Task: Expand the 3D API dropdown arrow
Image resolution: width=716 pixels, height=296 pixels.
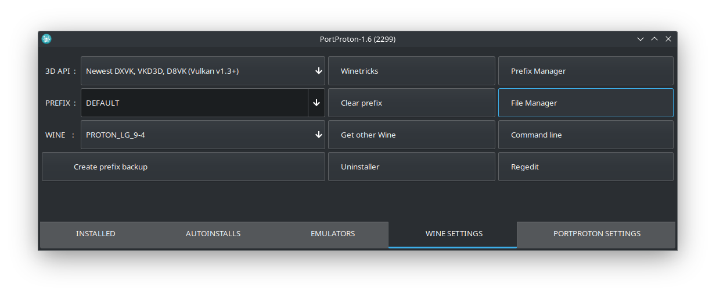Action: pyautogui.click(x=318, y=71)
